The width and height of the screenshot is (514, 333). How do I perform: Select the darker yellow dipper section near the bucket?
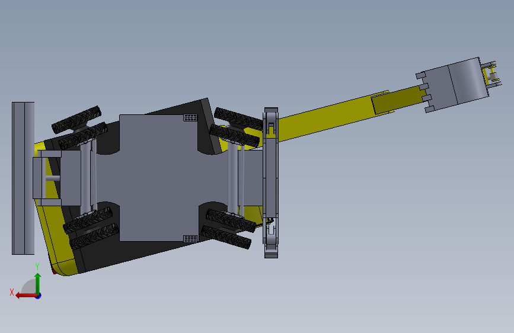pos(398,100)
